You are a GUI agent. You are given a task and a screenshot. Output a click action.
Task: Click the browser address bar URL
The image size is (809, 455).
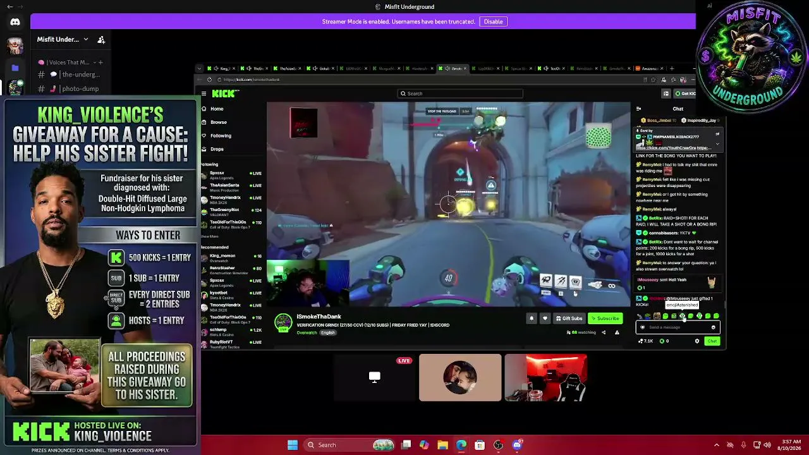[252, 80]
